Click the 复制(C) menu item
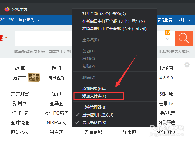The image size is (195, 141). 115,58
